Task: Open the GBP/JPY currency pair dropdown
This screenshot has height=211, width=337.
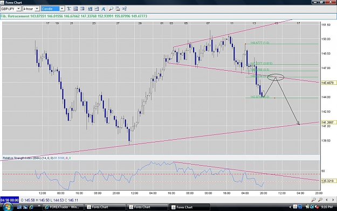Action: (19, 9)
